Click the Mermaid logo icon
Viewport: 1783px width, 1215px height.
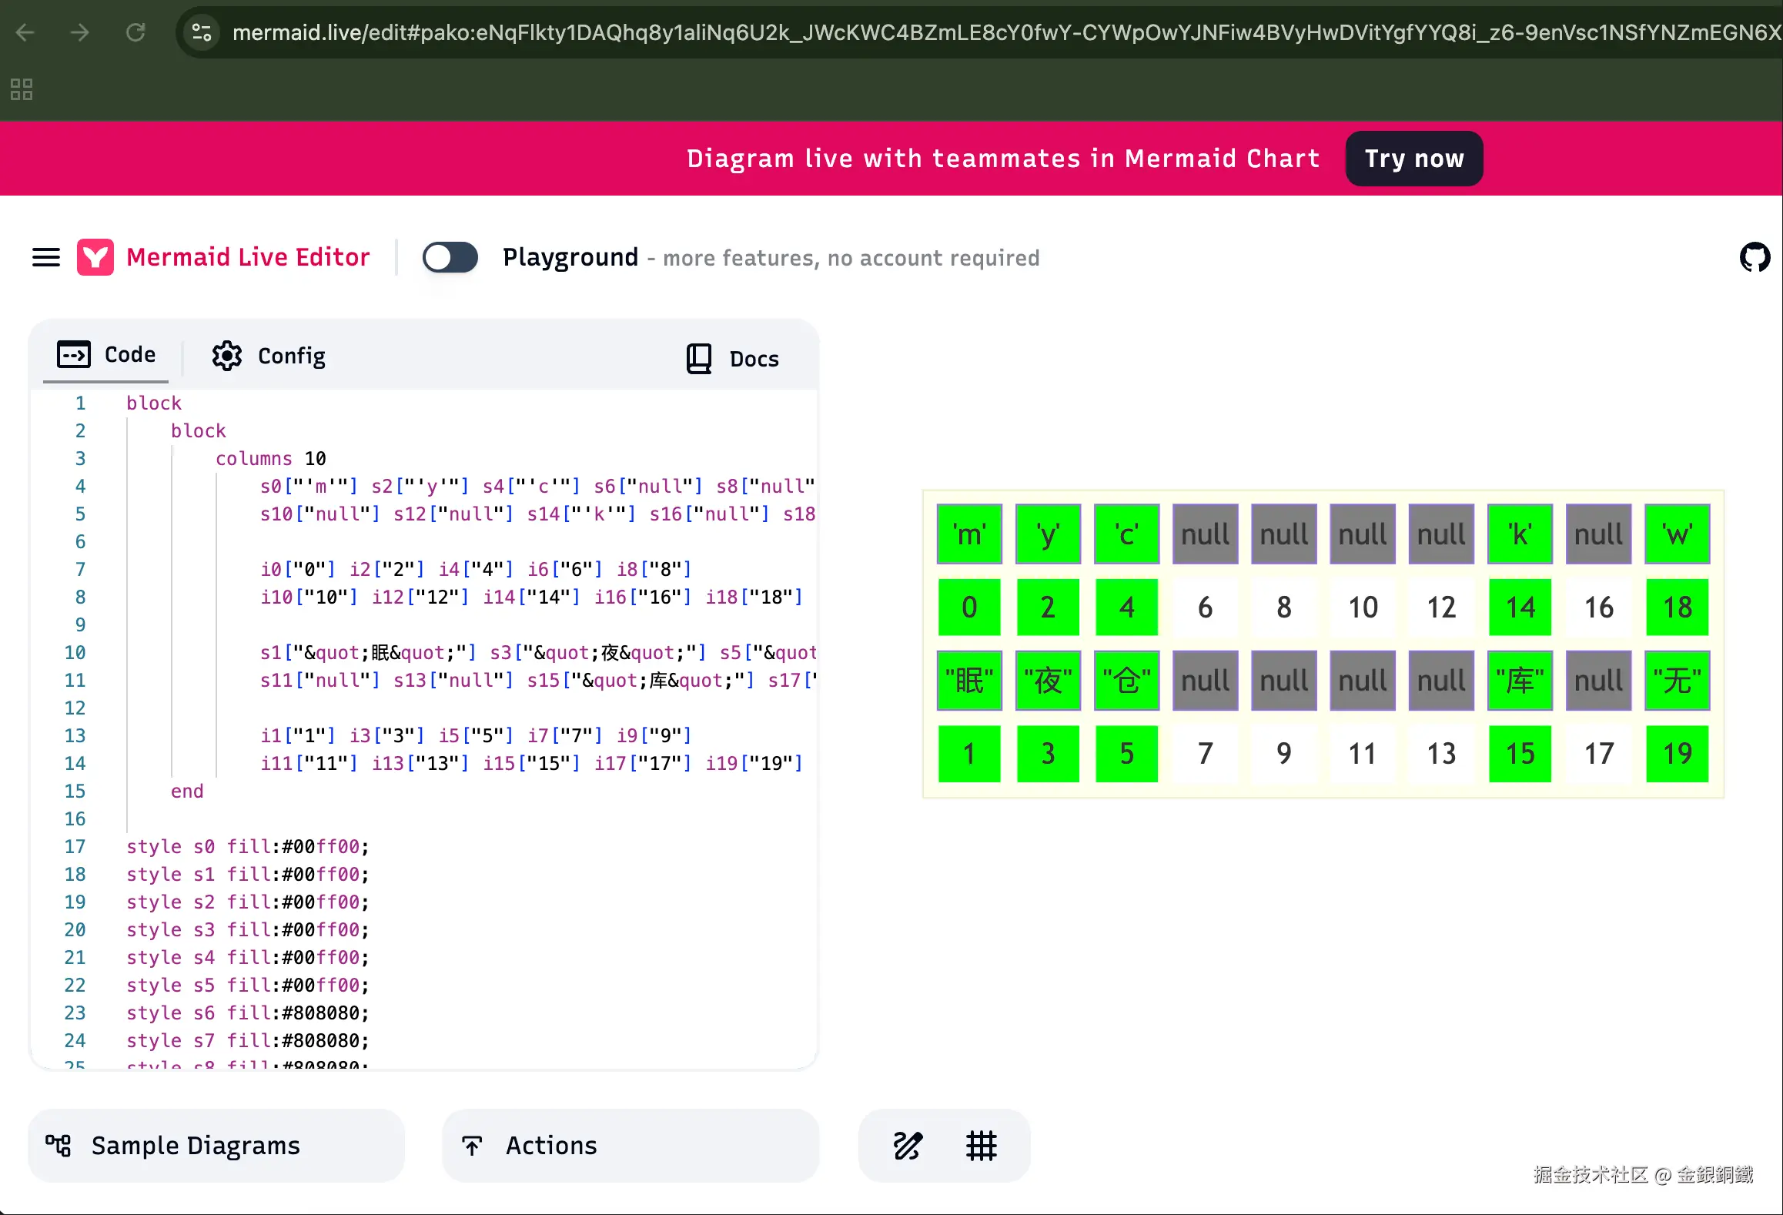click(95, 257)
